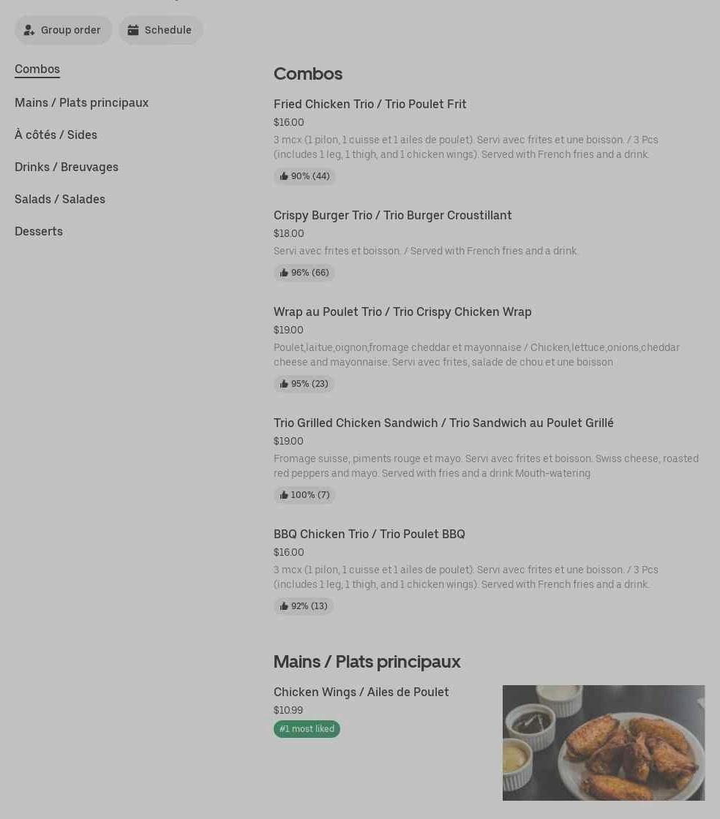Open Crispy Burger Trio / Trio Burger Croustillant
The width and height of the screenshot is (720, 819).
click(x=392, y=215)
